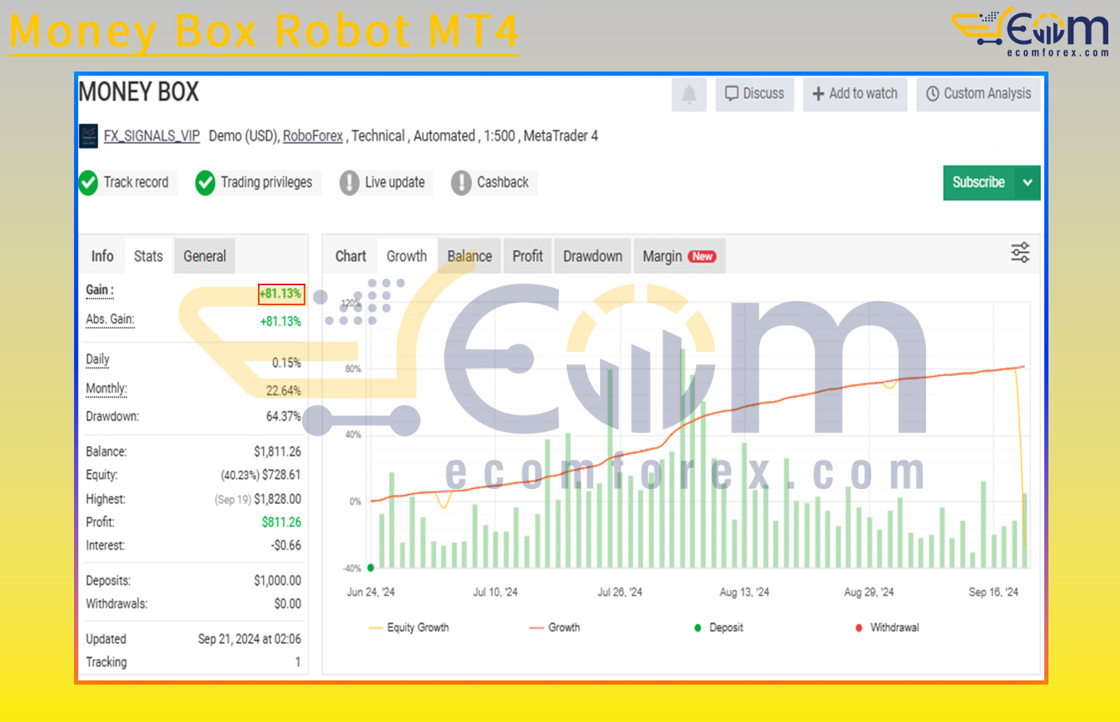1120x722 pixels.
Task: Open the Discuss button
Action: point(755,94)
